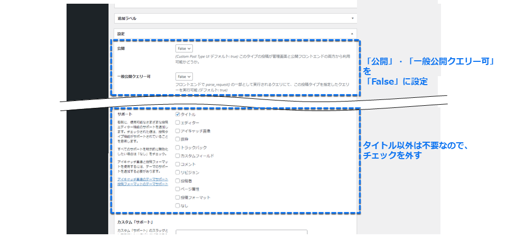This screenshot has height=239, width=507.
Task: Expand the 追加ラベル panel arrow
Action: [352, 18]
